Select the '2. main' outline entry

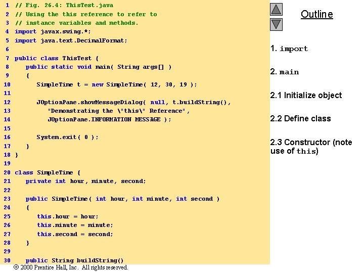pos(285,72)
